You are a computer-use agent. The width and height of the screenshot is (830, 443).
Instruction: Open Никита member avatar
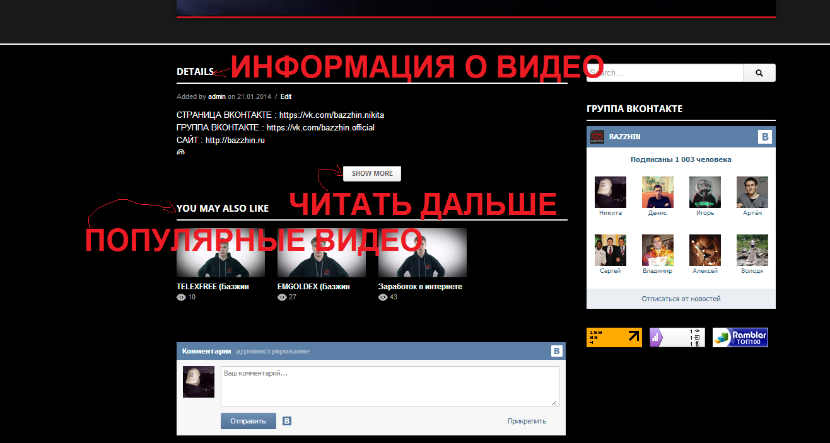[611, 192]
